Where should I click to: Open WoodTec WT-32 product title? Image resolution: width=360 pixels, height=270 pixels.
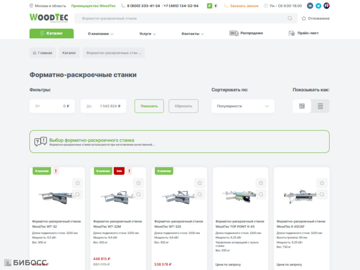click(x=56, y=224)
